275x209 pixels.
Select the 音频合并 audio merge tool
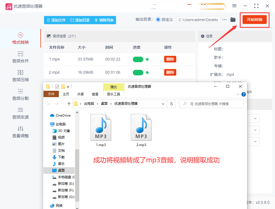click(20, 57)
